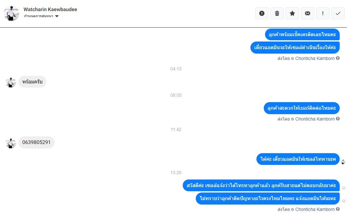Viewport: 347px width, 222px height.
Task: Click help icon beside last Chonticha Kamborn label
Action: [x=338, y=209]
